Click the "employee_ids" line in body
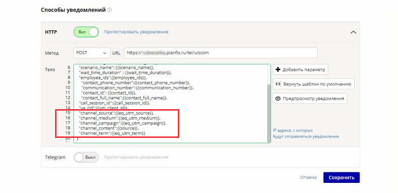 point(113,77)
